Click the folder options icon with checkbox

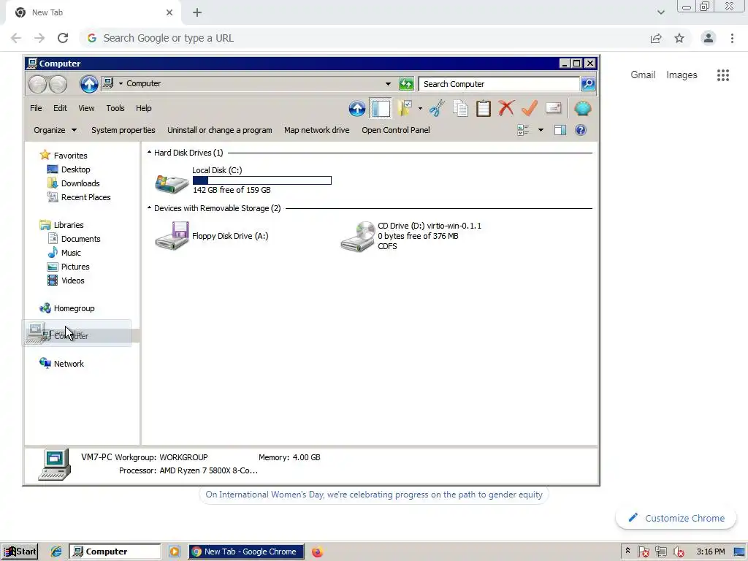point(405,108)
